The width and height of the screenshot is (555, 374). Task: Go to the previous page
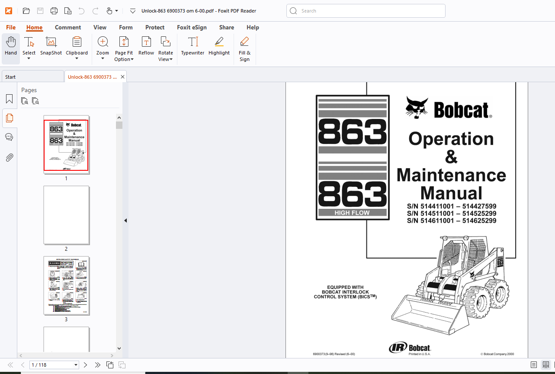22,365
